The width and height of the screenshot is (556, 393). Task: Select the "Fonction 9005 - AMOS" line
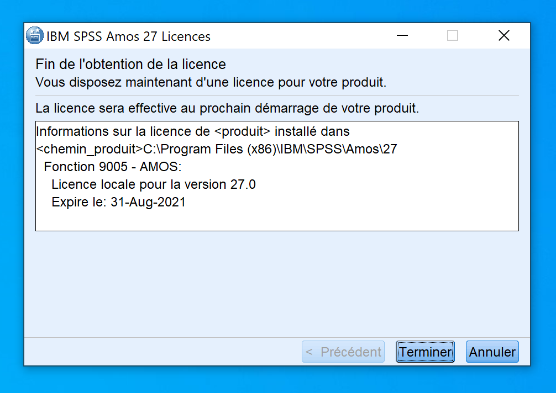[113, 167]
